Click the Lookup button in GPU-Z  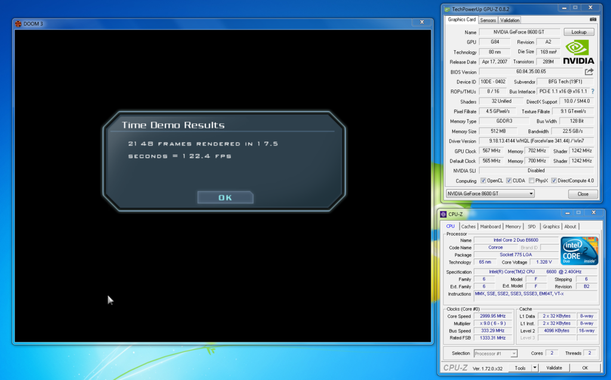(579, 32)
